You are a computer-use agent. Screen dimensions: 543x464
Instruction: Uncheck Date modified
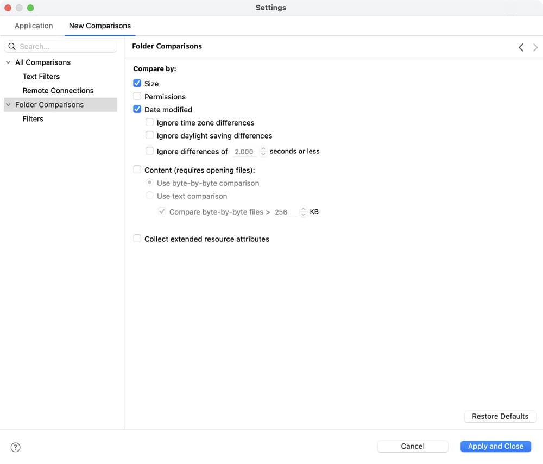137,110
